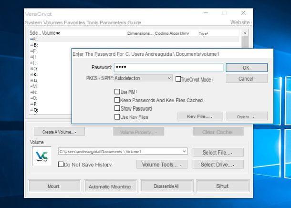Screen dimensions: 291x208
Task: Select drive letter O: in list
Action: point(33,98)
